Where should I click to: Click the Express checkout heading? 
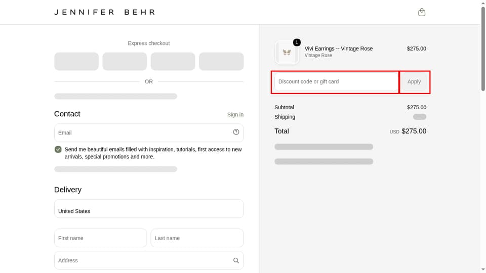(x=149, y=43)
